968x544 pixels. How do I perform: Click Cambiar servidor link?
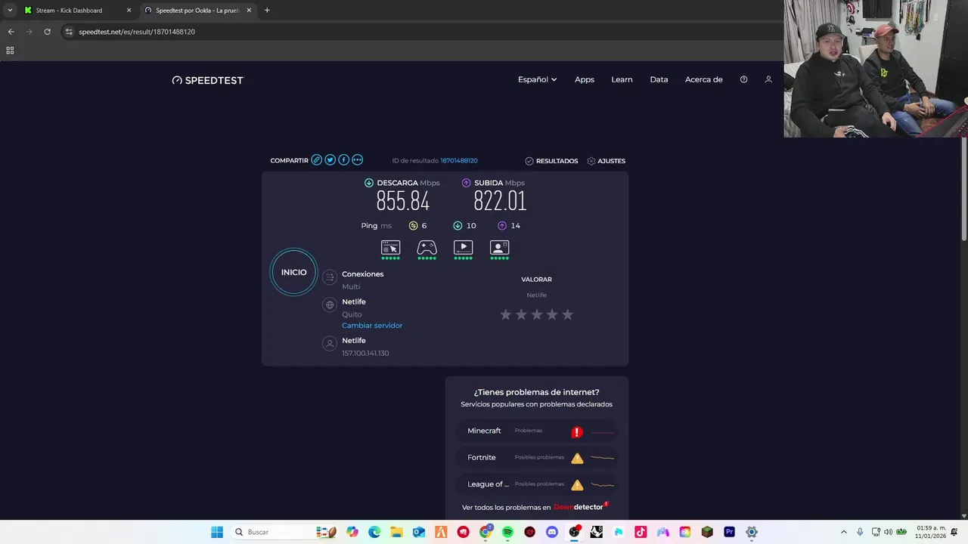click(x=372, y=326)
